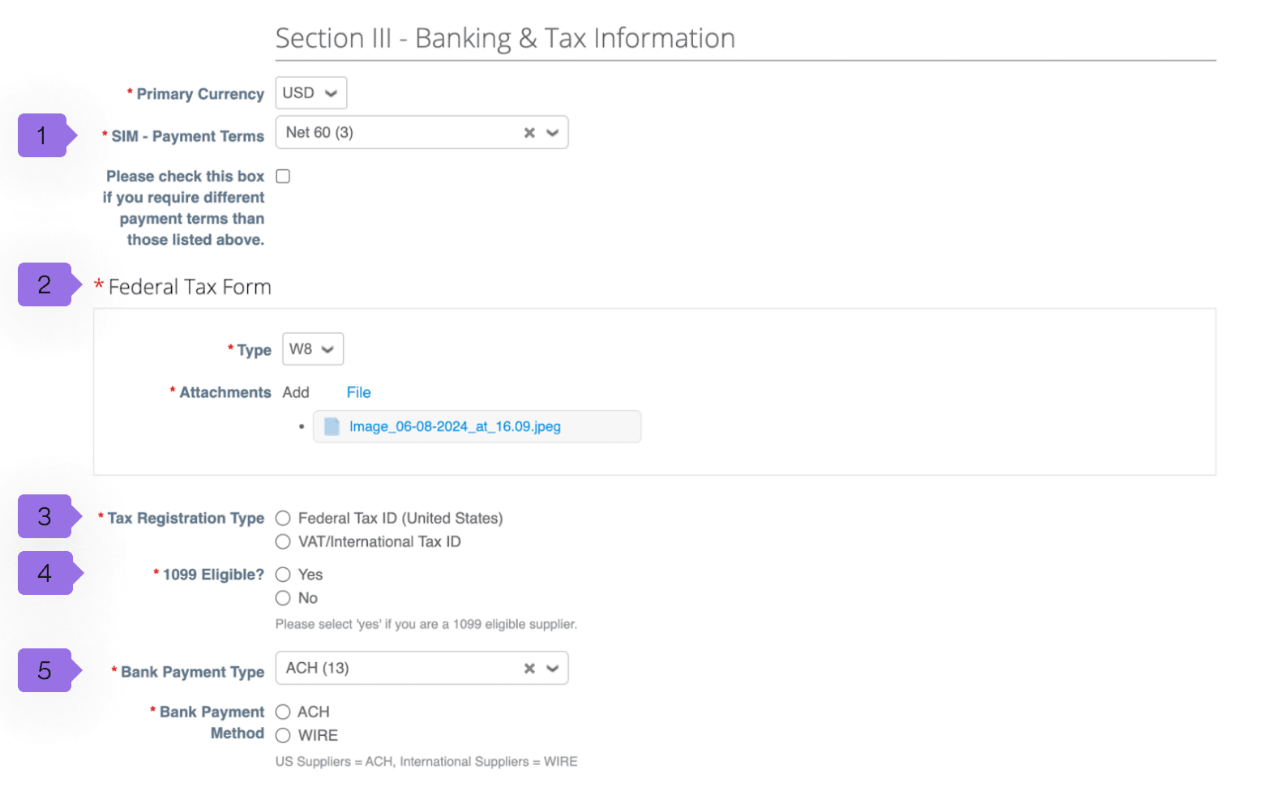Clear the ACH (13) bank payment type
Viewport: 1284px width, 791px height.
(529, 669)
